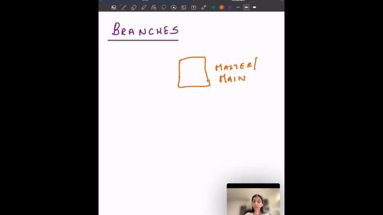This screenshot has width=383, height=215.
Task: Choose the green pen color
Action: 213,7
